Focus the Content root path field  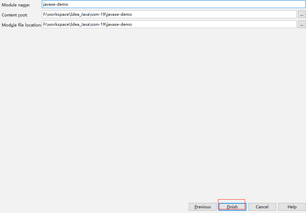(169, 14)
